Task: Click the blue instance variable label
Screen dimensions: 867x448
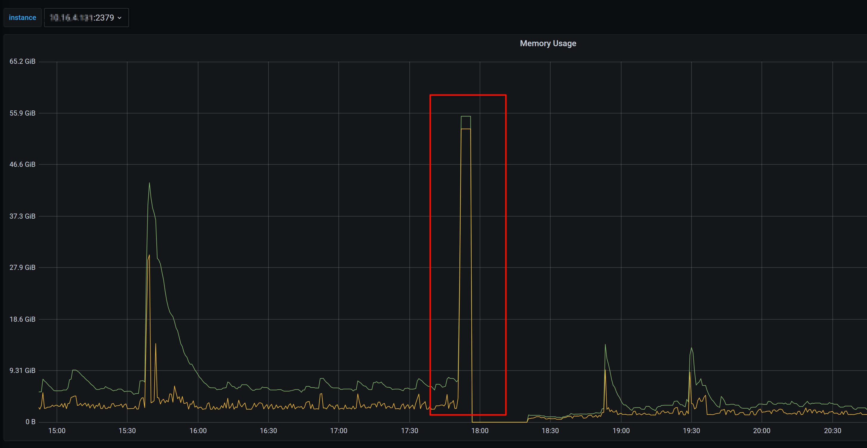Action: click(22, 18)
